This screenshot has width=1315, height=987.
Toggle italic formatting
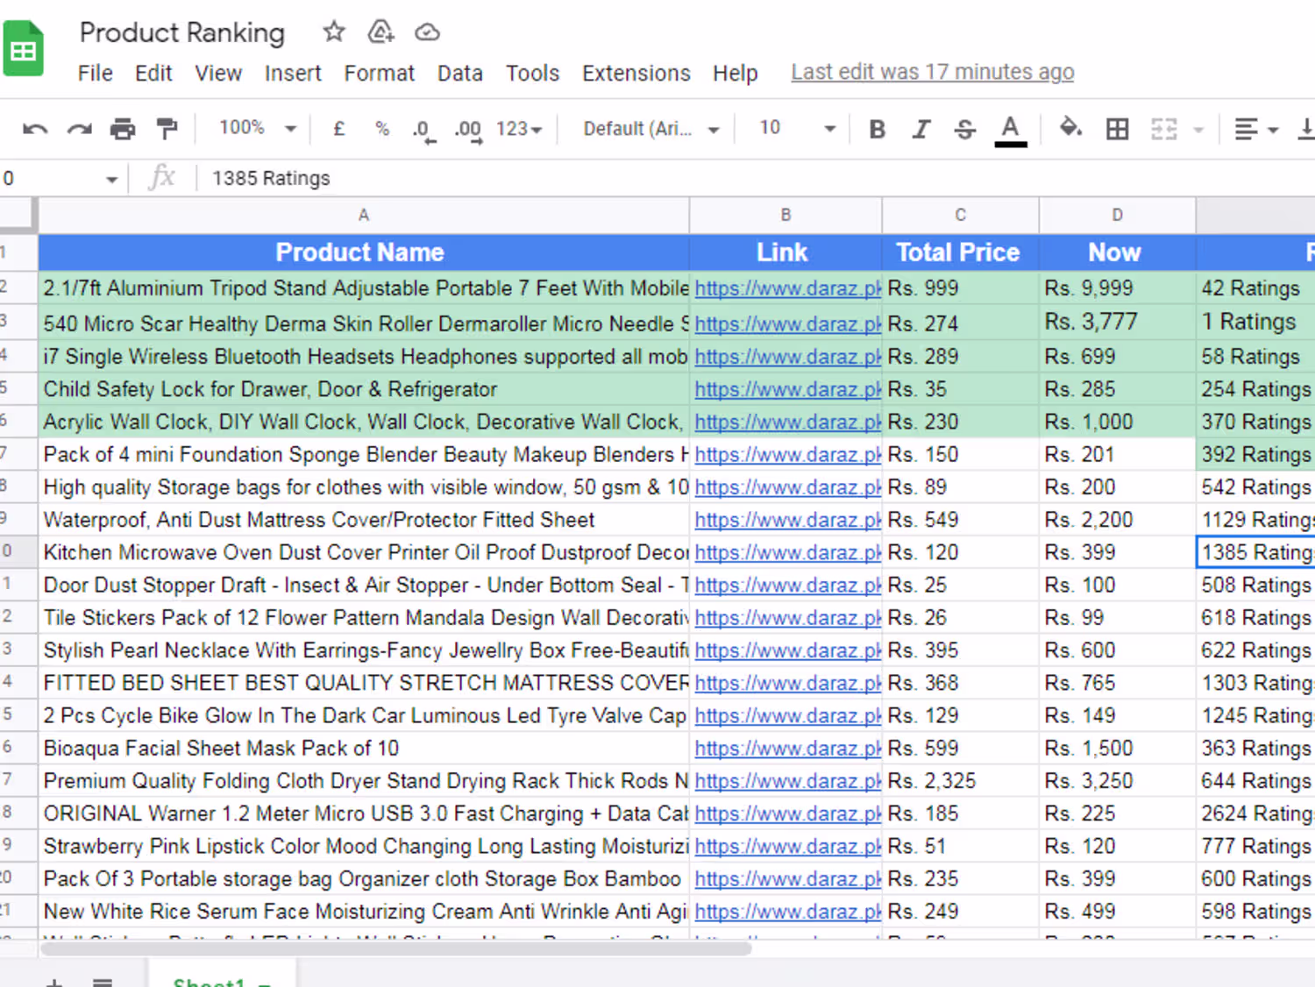point(920,130)
